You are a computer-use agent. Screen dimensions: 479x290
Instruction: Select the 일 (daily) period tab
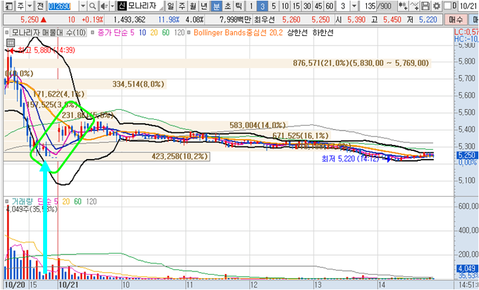tap(171, 6)
